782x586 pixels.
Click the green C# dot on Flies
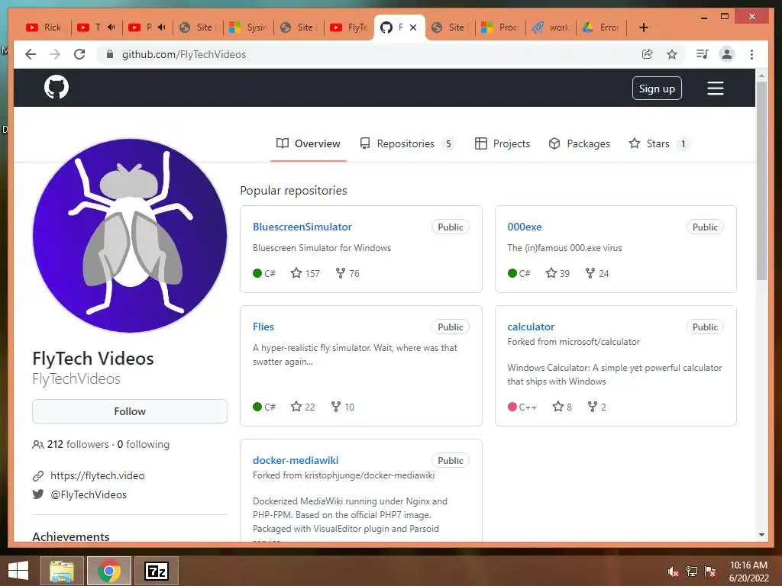(257, 407)
